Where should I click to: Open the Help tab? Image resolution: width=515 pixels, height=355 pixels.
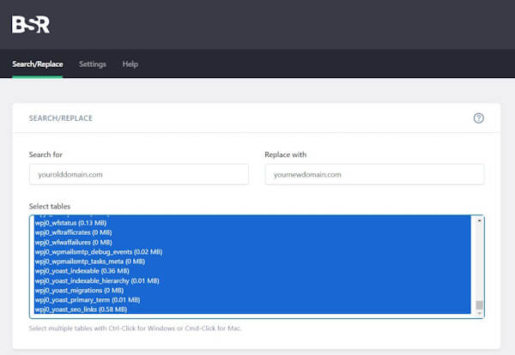[x=130, y=64]
